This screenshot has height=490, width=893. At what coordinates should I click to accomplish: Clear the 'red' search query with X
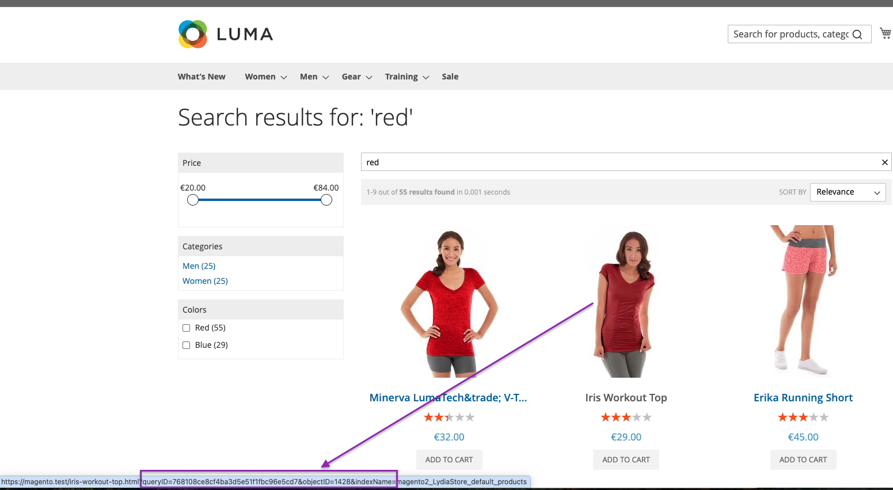[885, 162]
